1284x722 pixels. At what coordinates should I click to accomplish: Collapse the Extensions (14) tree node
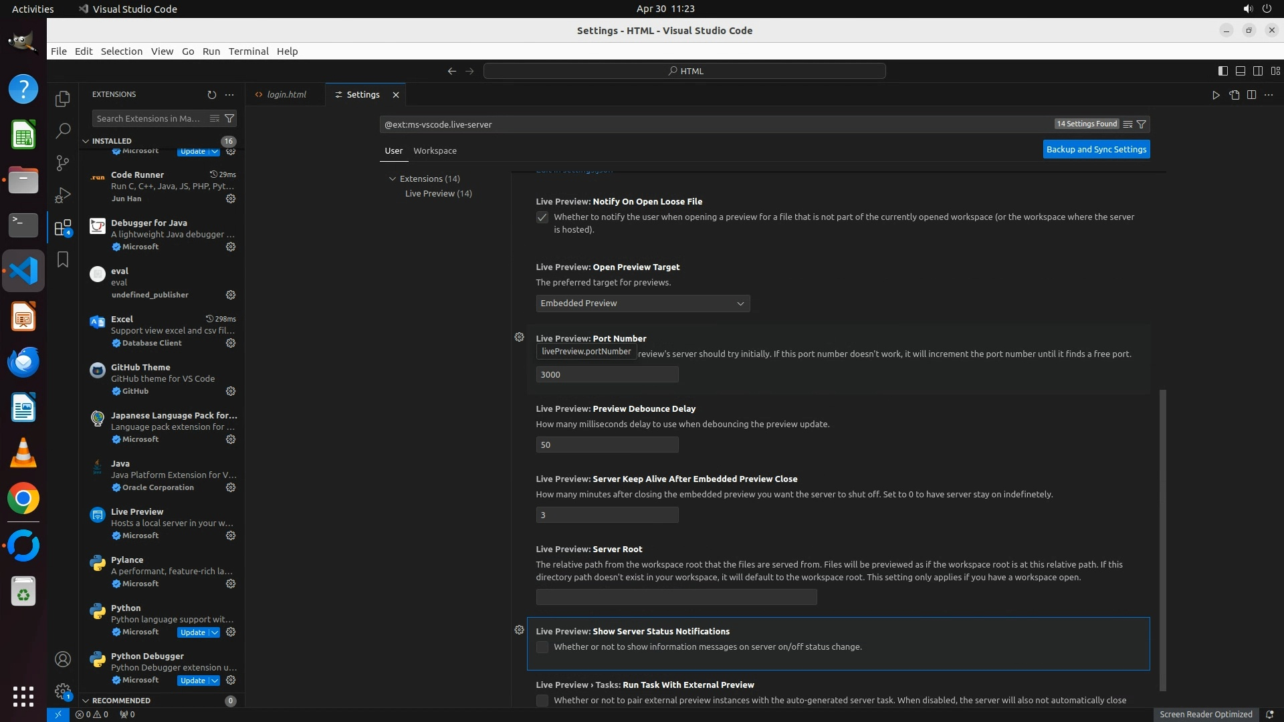point(393,179)
